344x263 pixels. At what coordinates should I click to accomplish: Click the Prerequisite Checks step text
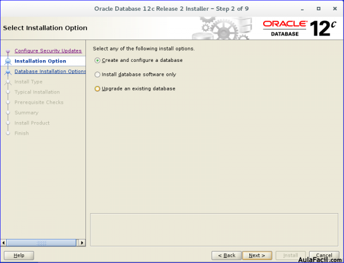tap(39, 103)
